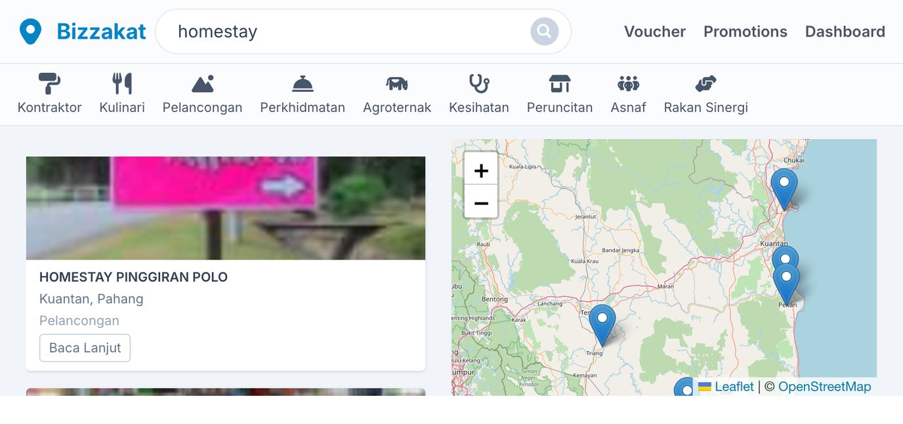Choose the Asnaf people category
903x424 pixels.
(628, 94)
